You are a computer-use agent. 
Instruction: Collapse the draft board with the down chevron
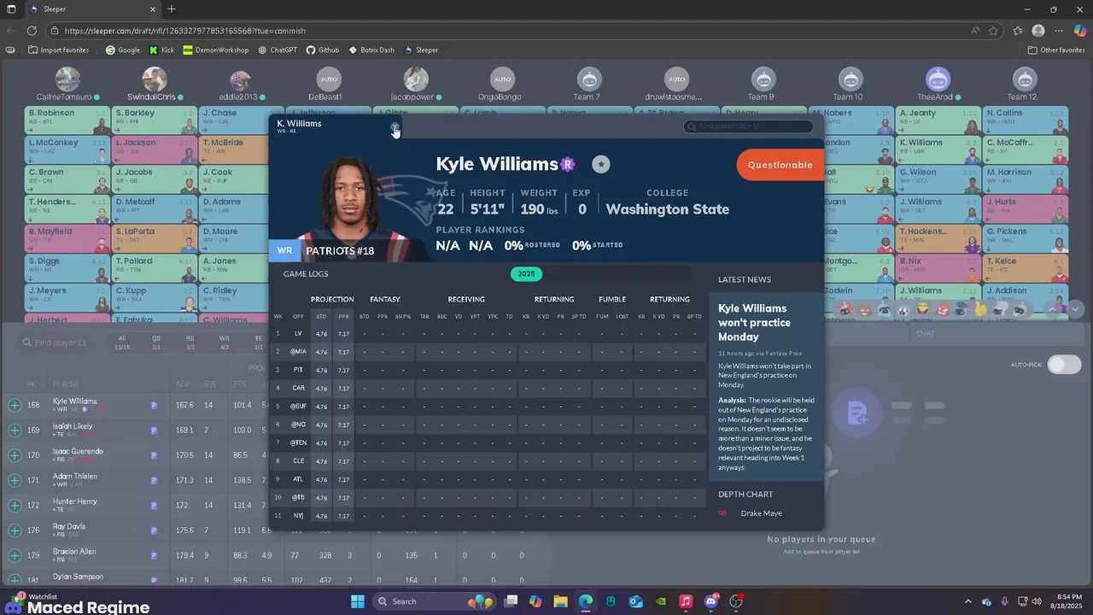pos(1076,309)
